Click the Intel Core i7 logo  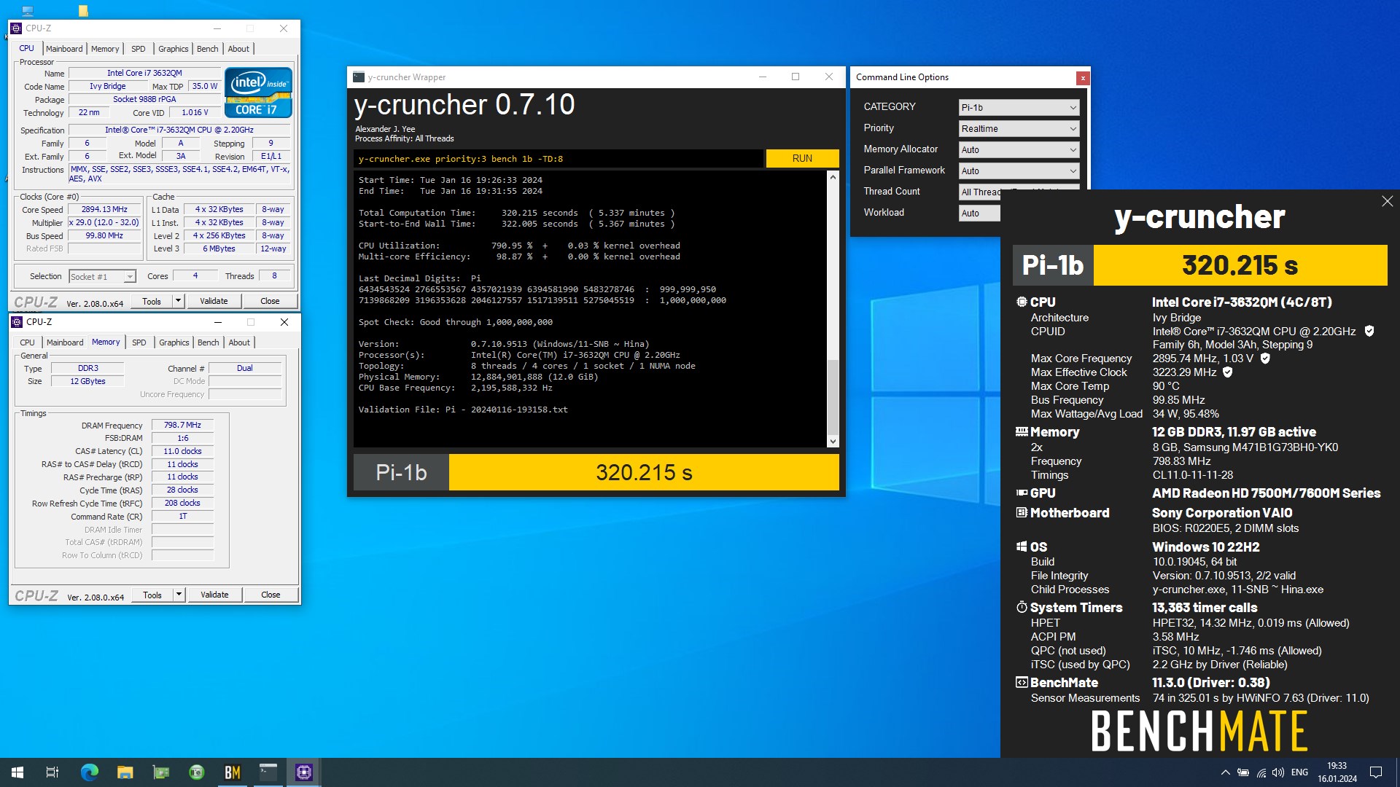258,93
